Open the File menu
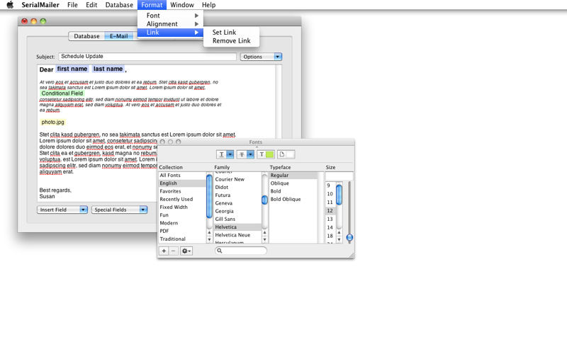The height and width of the screenshot is (354, 567). tap(72, 5)
